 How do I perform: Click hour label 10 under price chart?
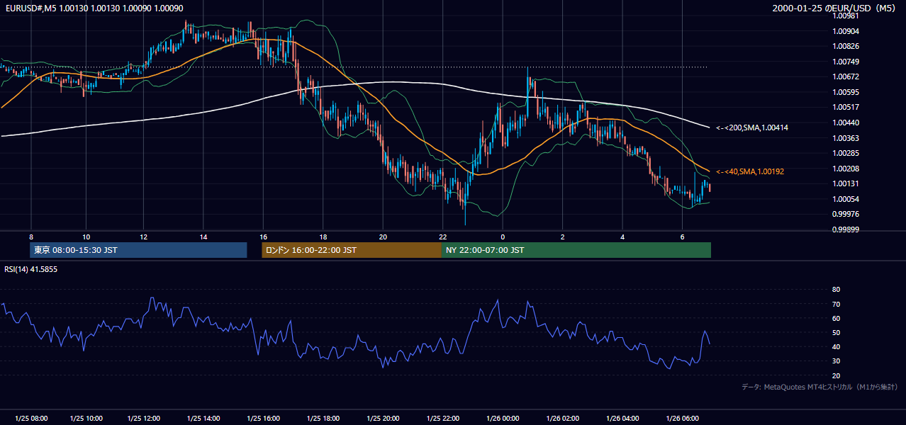point(85,237)
